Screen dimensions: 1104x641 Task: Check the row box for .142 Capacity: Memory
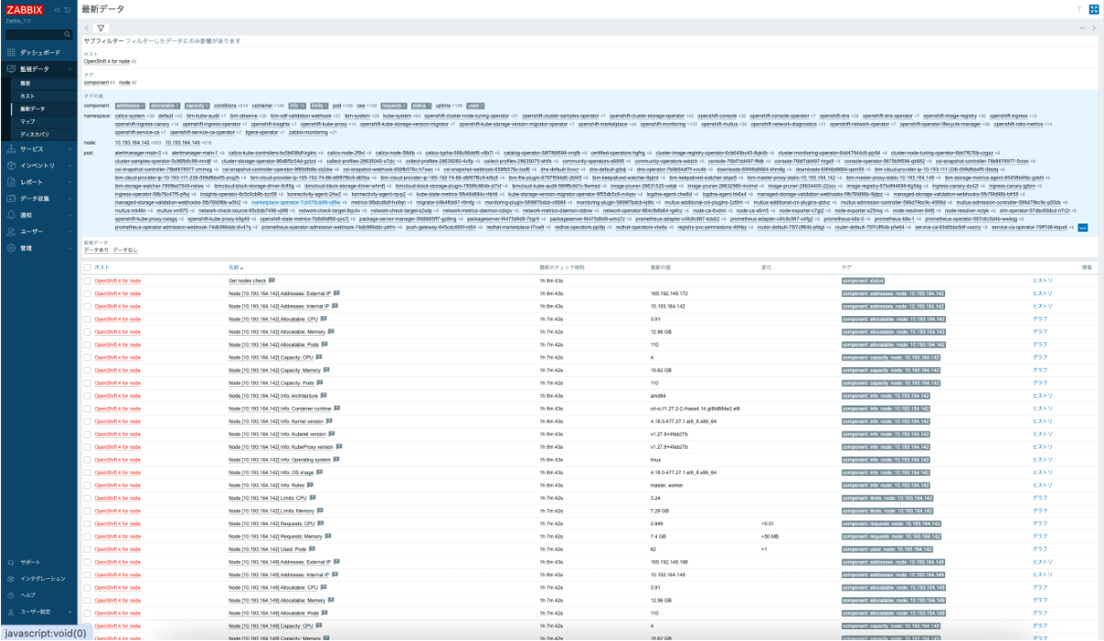87,370
